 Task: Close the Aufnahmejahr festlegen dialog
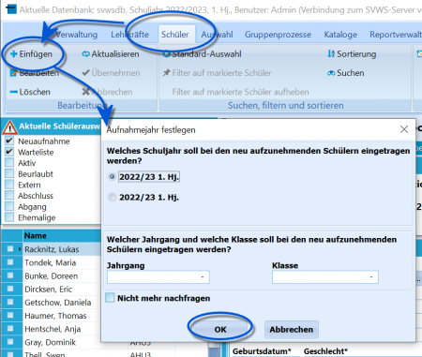coord(404,129)
